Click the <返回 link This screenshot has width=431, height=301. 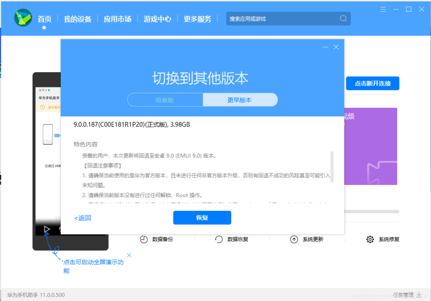pyautogui.click(x=83, y=218)
